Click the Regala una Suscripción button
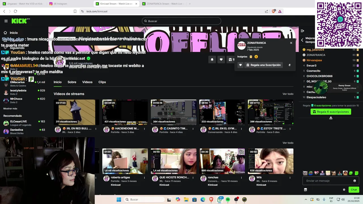The width and height of the screenshot is (363, 204). [x=263, y=65]
